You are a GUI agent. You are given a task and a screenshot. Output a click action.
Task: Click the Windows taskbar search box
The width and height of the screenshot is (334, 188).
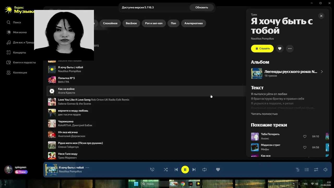click(x=155, y=184)
